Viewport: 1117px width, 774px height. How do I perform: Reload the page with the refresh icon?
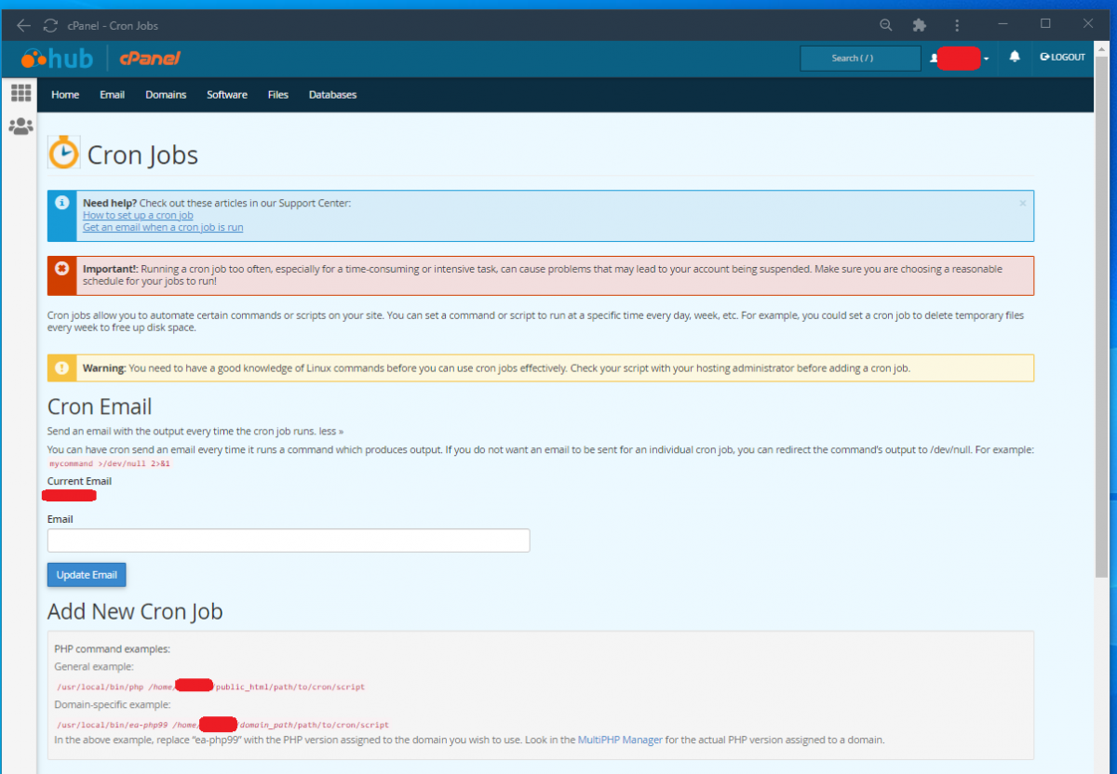50,25
